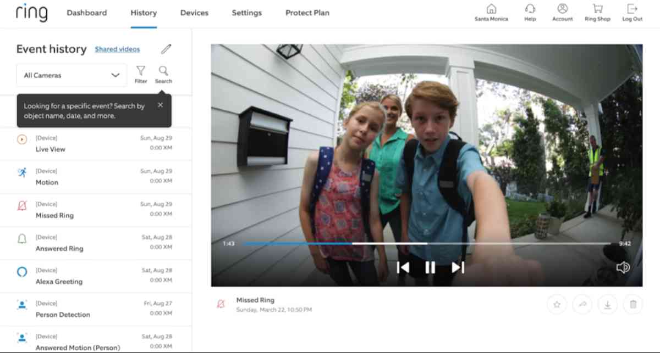
Task: Expand the All Cameras dropdown
Action: (71, 75)
